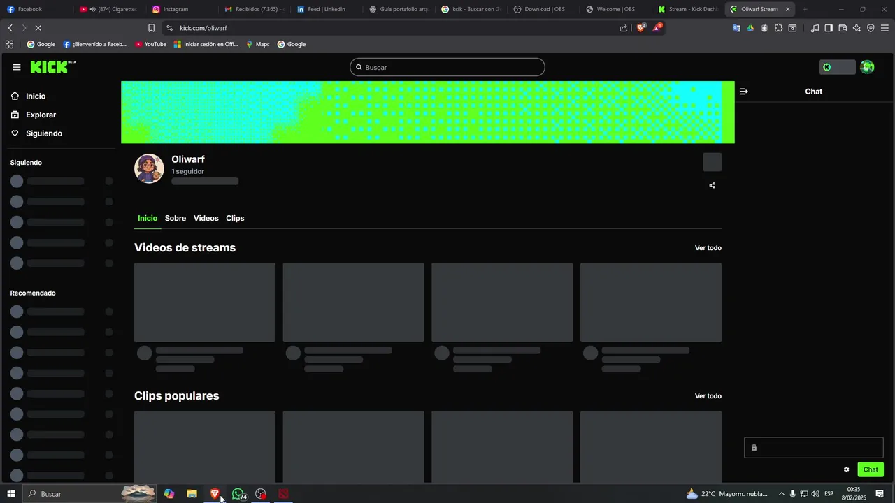Open a new browser tab with plus
This screenshot has height=503, width=895.
click(x=805, y=9)
